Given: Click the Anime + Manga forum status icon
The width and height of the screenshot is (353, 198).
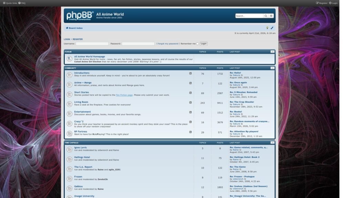Looking at the screenshot, I should (x=69, y=84).
